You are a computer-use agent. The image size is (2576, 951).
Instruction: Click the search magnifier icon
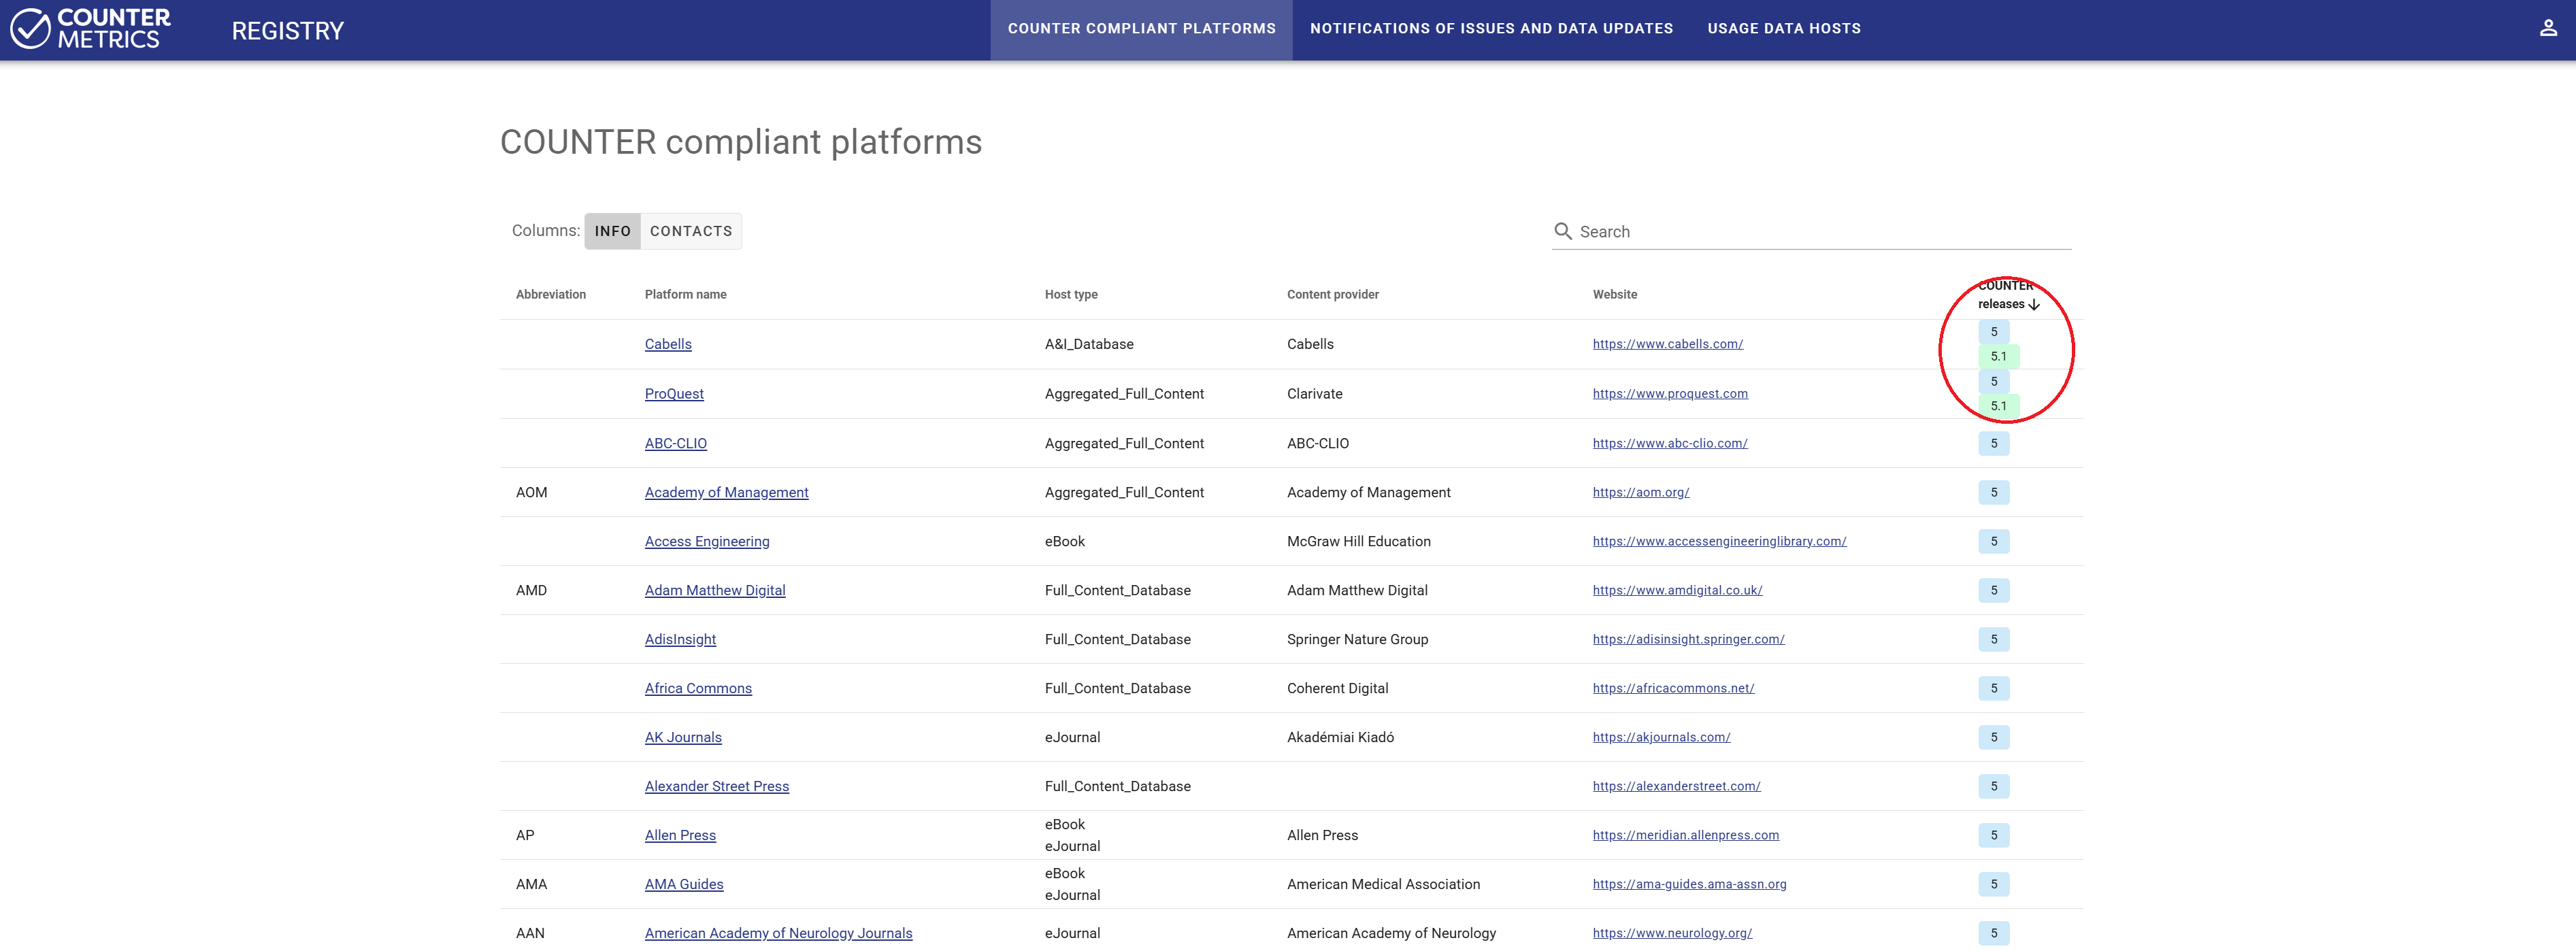pos(1562,231)
